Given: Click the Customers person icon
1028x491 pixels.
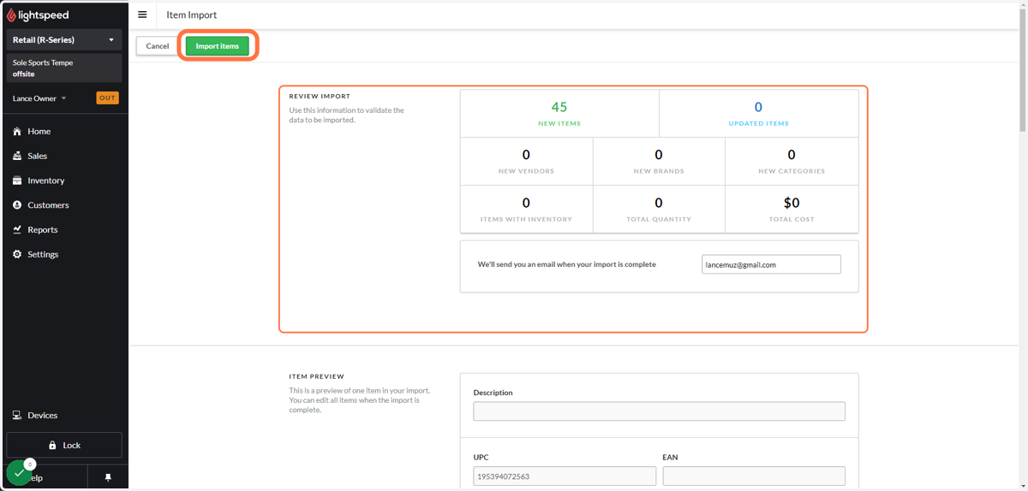Looking at the screenshot, I should [x=17, y=205].
